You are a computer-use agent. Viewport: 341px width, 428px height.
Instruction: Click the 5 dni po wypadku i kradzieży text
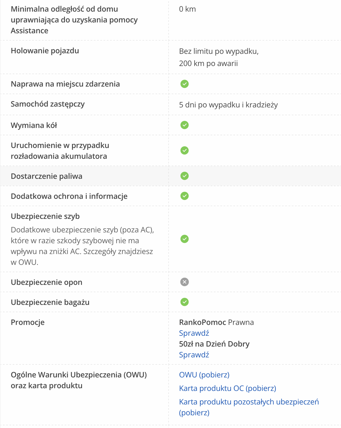pyautogui.click(x=228, y=105)
